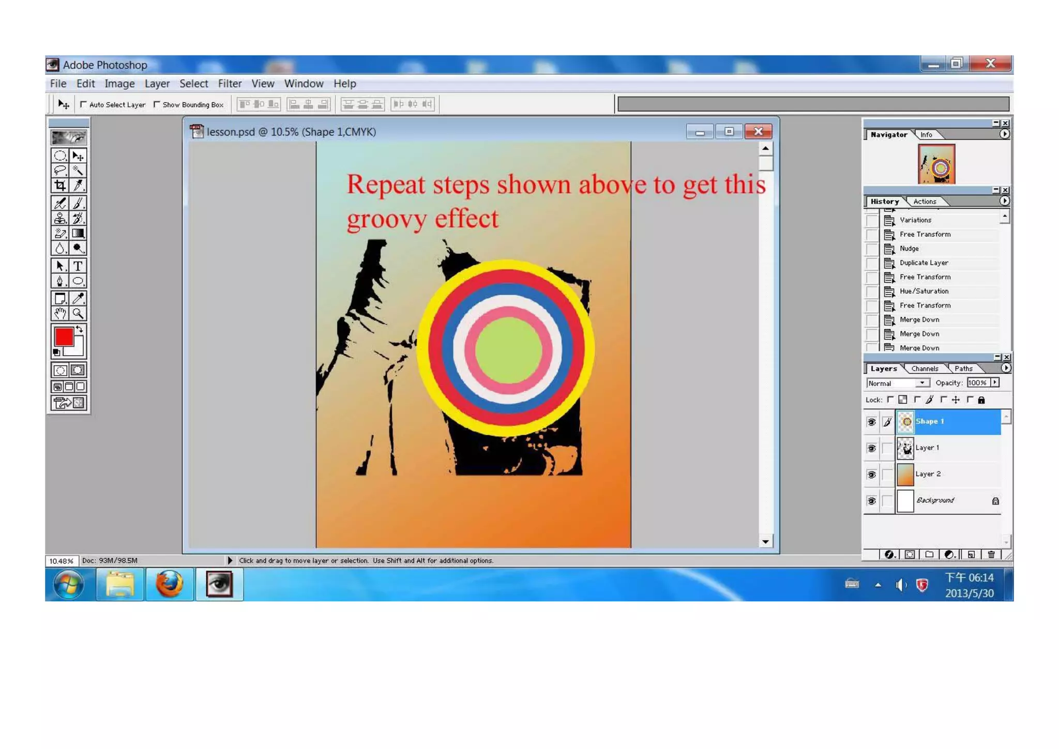Hide the Background layer eye icon
The width and height of the screenshot is (1059, 749).
pyautogui.click(x=871, y=501)
